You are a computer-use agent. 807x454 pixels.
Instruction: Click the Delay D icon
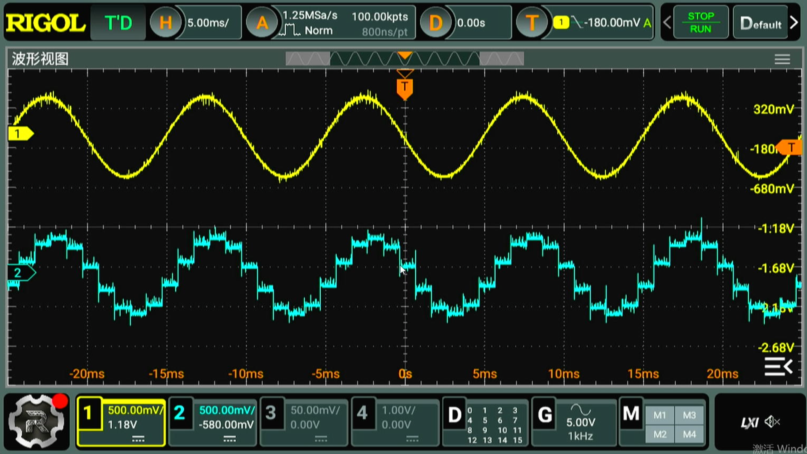point(435,23)
